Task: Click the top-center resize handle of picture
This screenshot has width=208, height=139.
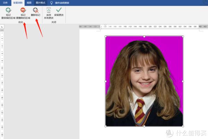Action: tap(144, 36)
